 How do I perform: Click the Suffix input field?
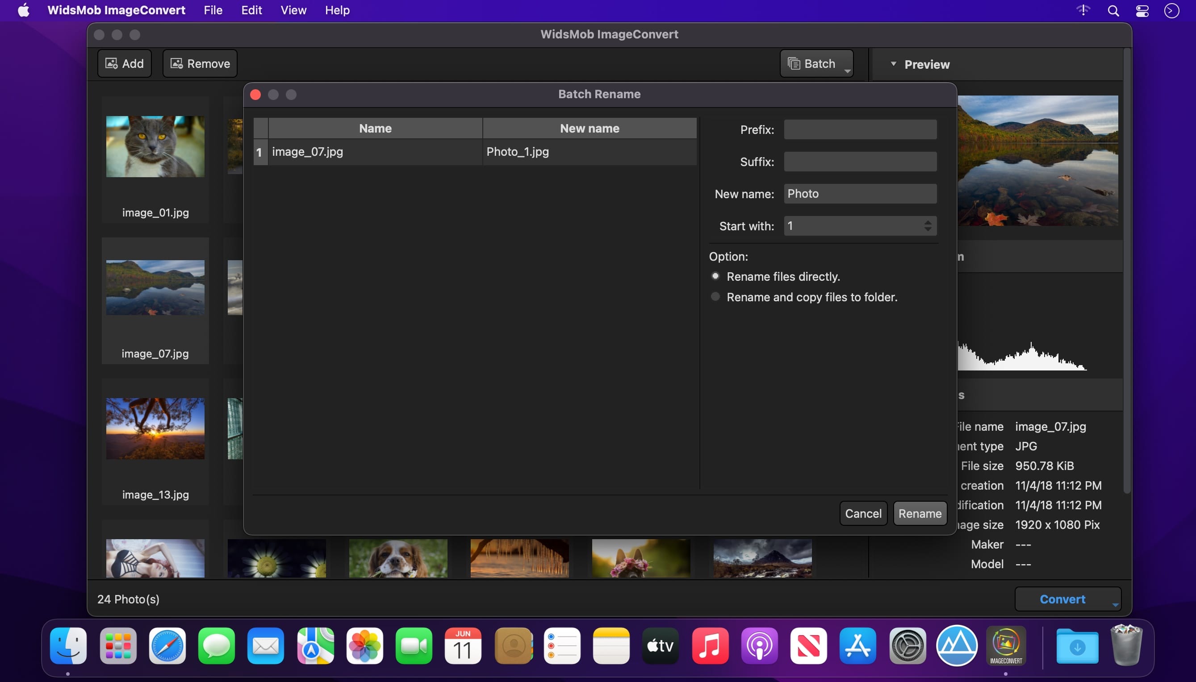coord(860,162)
